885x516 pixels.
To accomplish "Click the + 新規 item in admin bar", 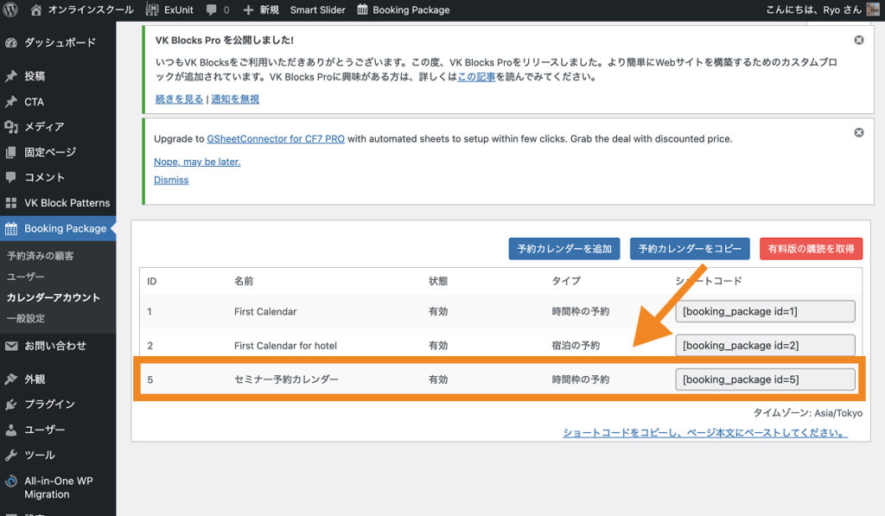I will [261, 10].
